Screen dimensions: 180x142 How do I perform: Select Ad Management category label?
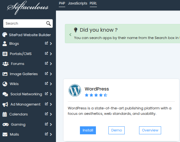[x=25, y=104]
